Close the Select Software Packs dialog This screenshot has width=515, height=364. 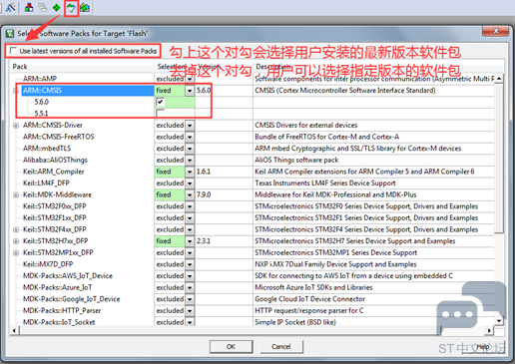click(495, 31)
